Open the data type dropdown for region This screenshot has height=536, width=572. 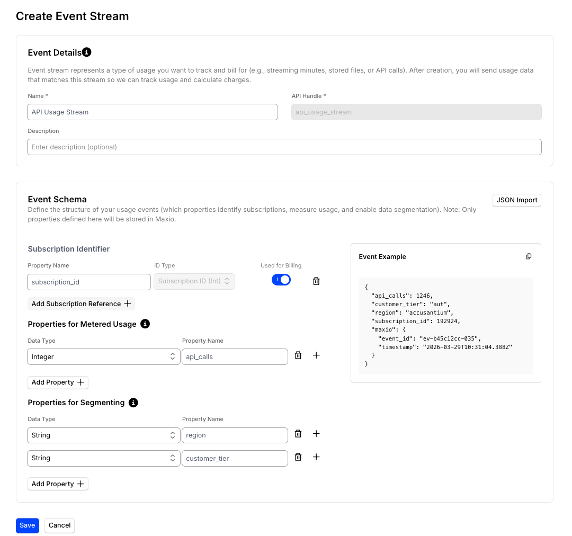(104, 435)
